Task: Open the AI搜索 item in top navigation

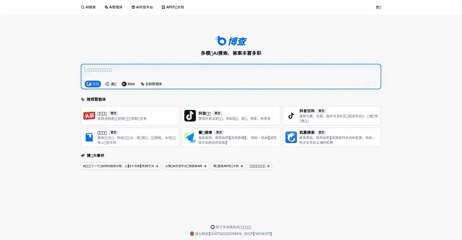Action: 88,7
